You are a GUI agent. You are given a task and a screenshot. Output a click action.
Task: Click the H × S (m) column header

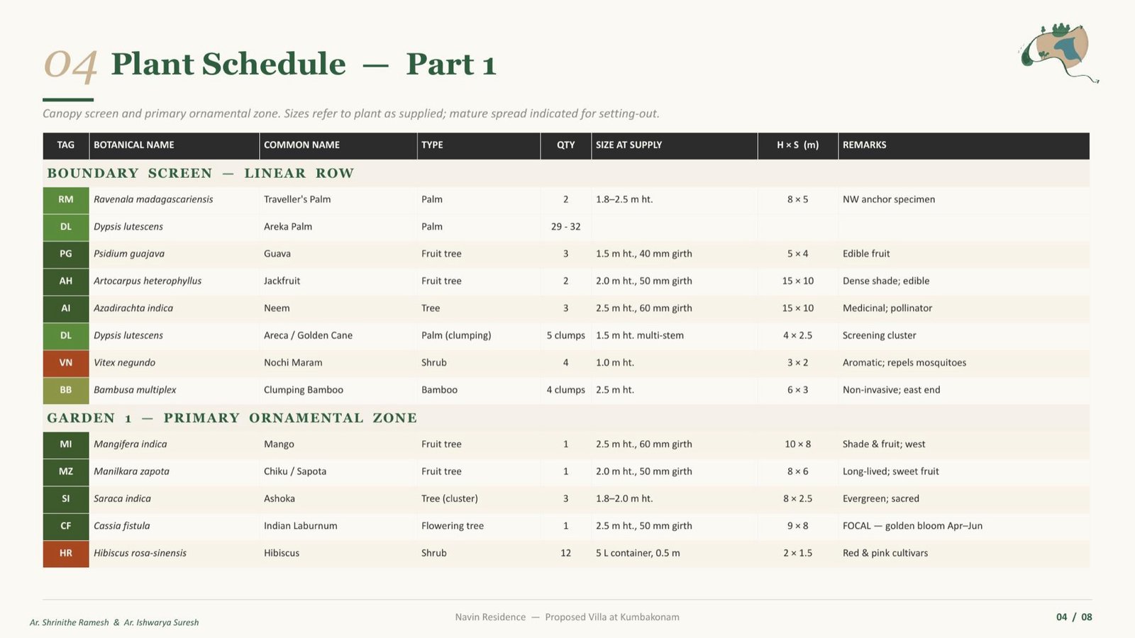797,145
